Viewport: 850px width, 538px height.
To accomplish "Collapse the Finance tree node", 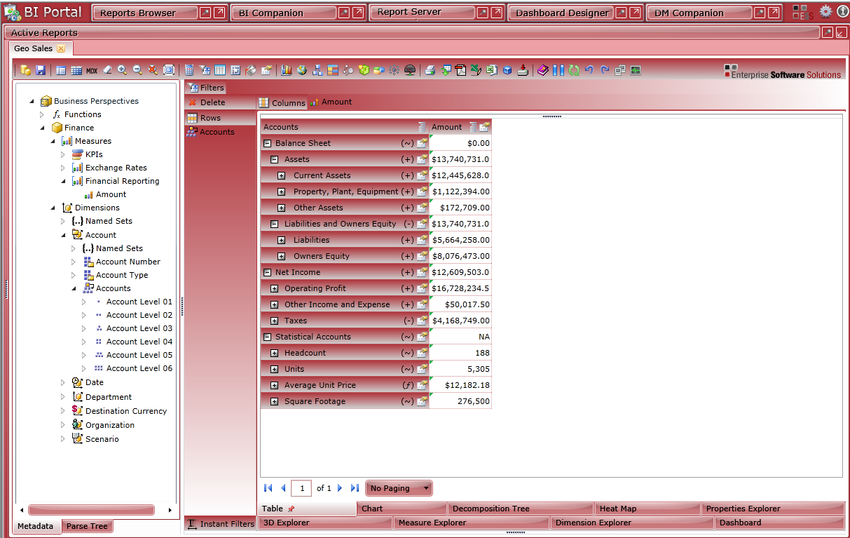I will 42,128.
